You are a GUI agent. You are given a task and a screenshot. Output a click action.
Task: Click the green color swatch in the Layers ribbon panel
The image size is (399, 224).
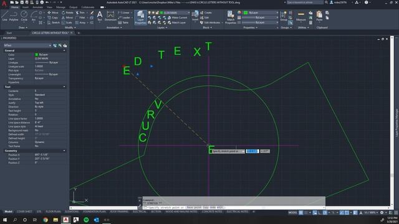(161, 12)
